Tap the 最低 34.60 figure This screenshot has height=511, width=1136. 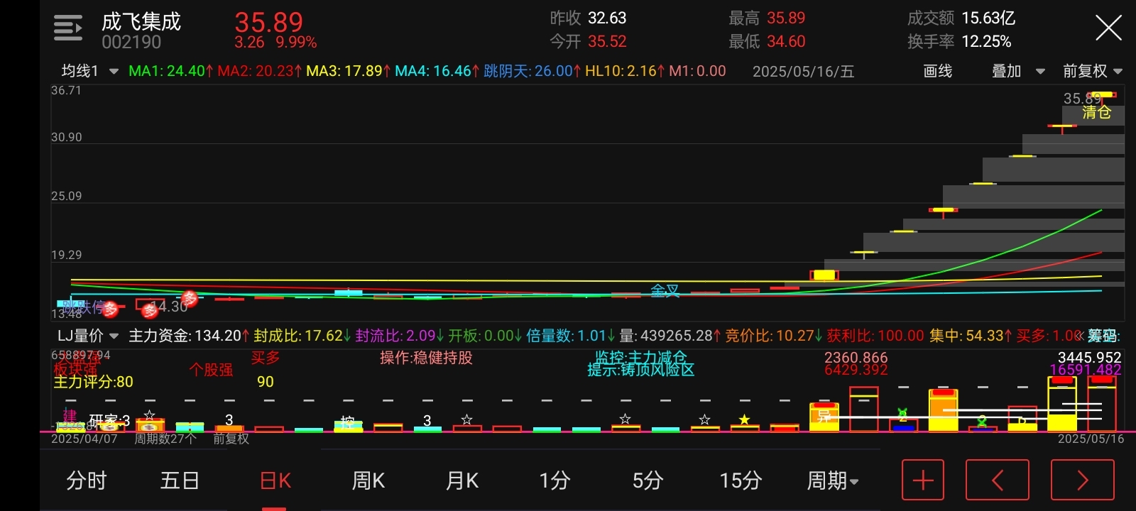point(767,42)
